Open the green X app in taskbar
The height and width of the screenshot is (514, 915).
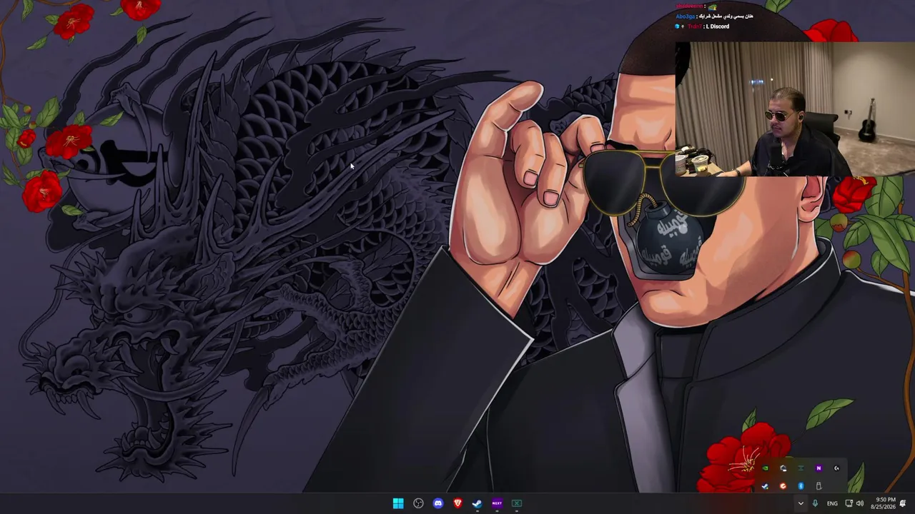[x=517, y=503]
